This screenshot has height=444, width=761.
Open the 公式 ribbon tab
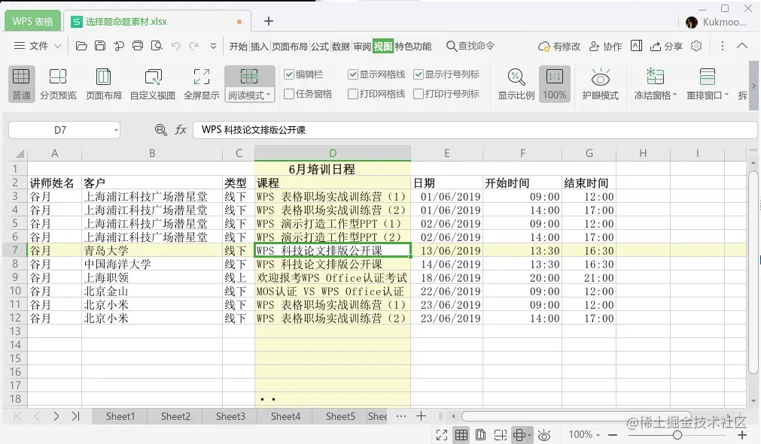[320, 46]
